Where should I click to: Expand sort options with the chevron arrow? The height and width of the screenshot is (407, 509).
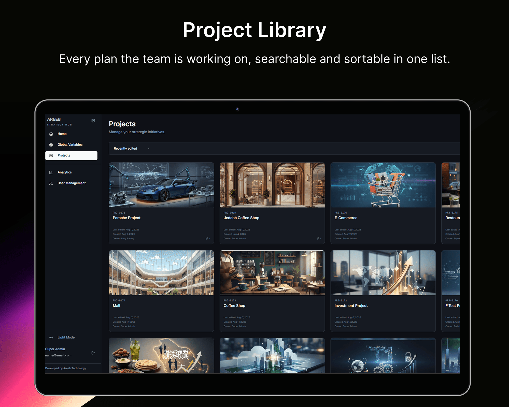pos(148,149)
